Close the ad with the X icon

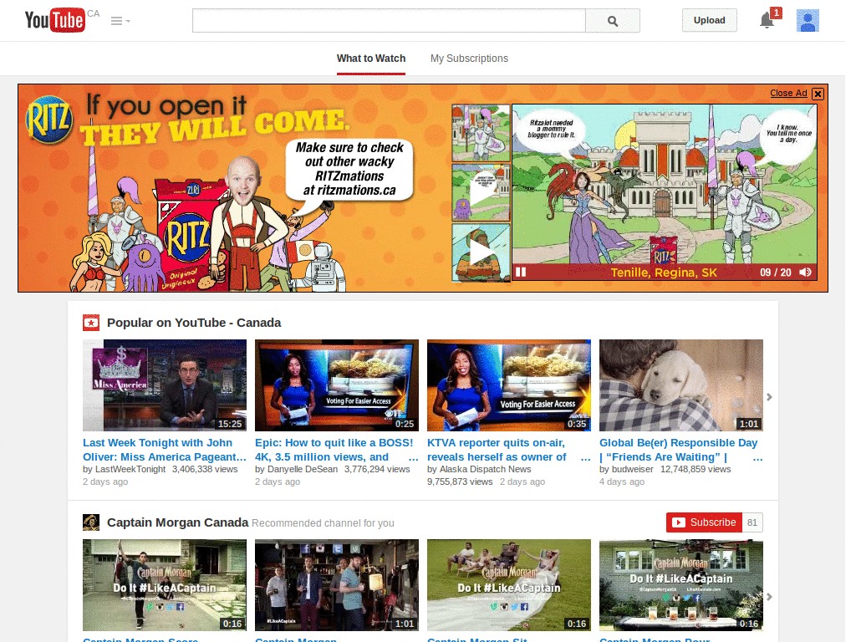pyautogui.click(x=818, y=94)
